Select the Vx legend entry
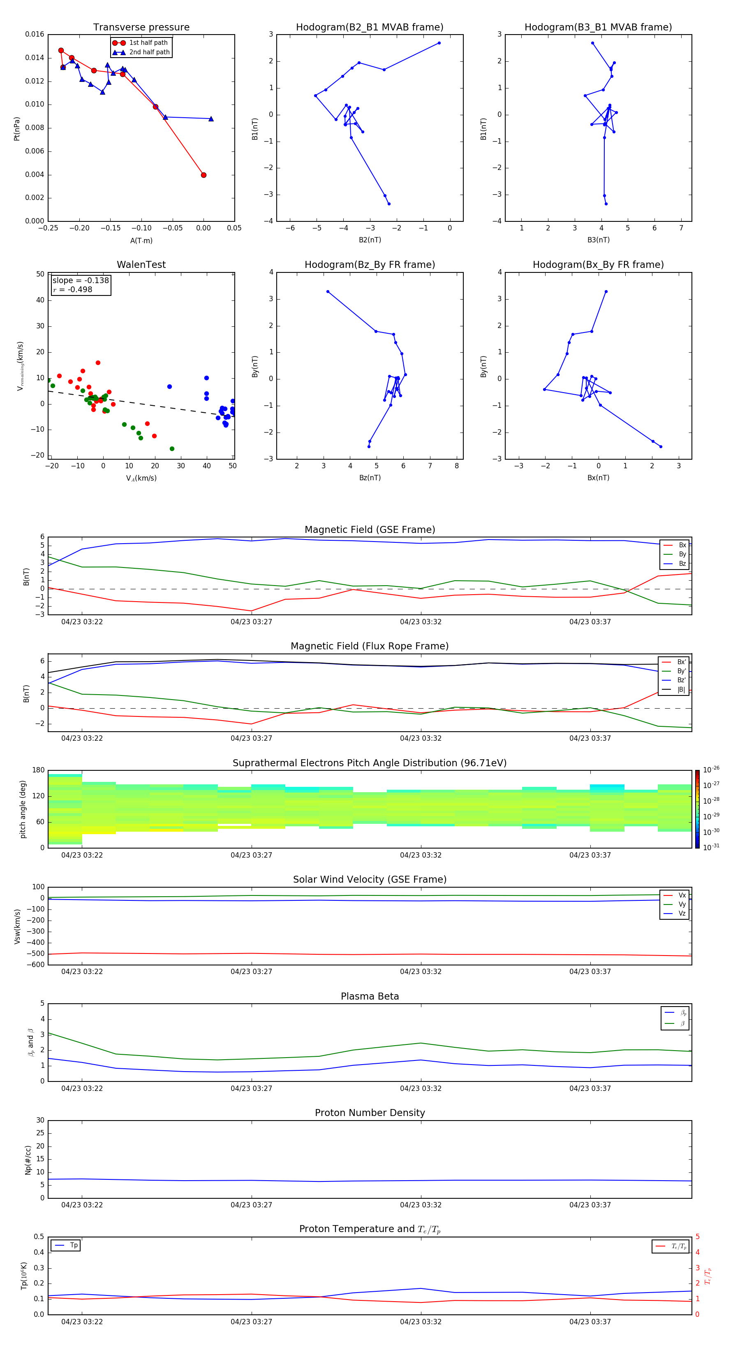Screen dimensions: 740x1358 tap(675, 895)
